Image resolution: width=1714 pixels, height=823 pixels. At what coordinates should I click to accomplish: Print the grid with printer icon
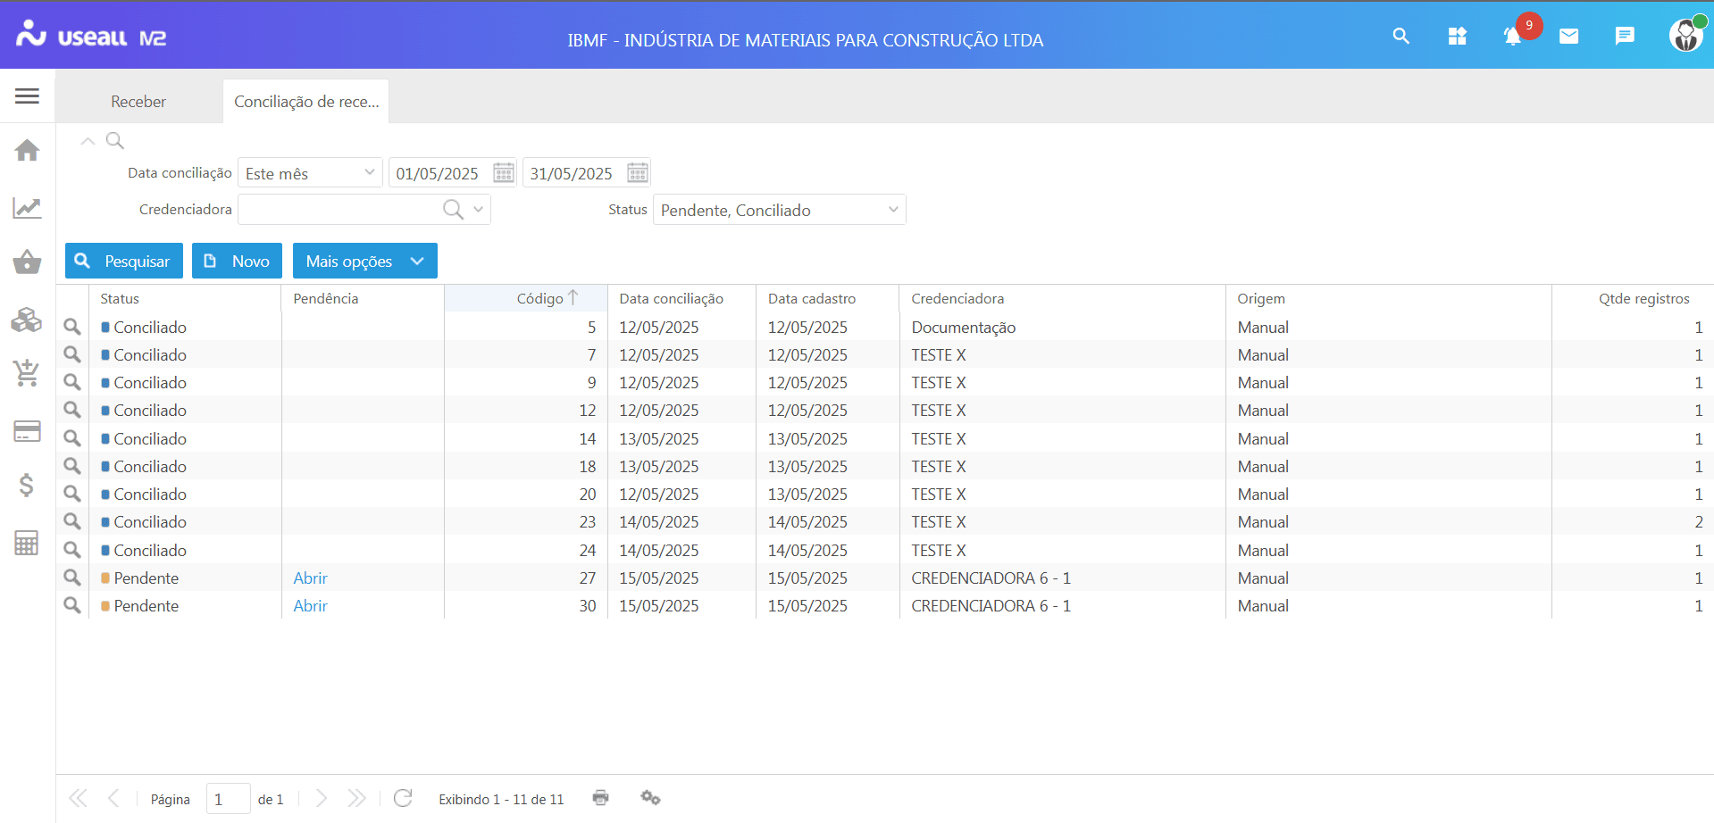coord(601,798)
